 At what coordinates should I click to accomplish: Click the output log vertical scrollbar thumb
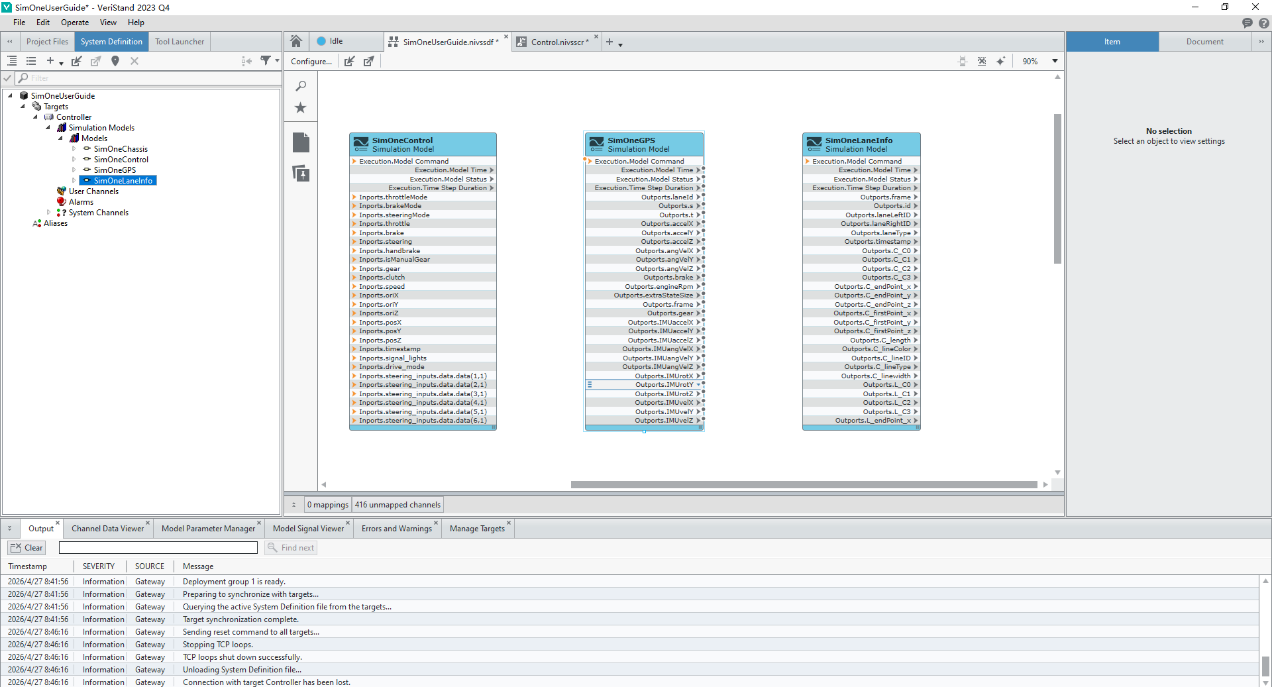[x=1265, y=666]
